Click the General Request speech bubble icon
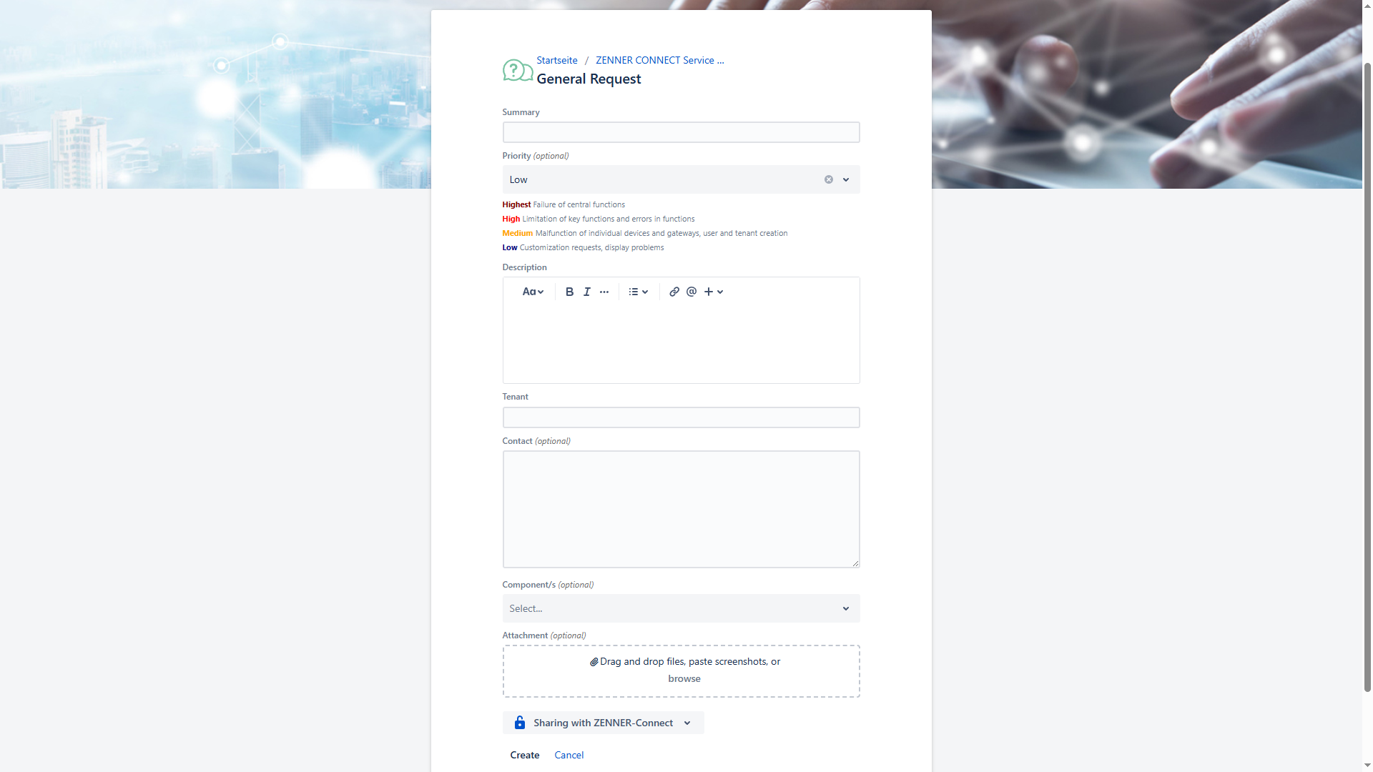1373x772 pixels. [x=517, y=70]
